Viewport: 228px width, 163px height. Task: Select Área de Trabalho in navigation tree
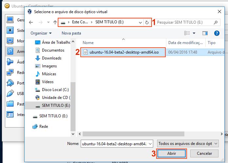coord(52,42)
